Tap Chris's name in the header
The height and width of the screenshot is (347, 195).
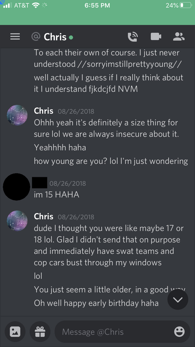pos(55,37)
